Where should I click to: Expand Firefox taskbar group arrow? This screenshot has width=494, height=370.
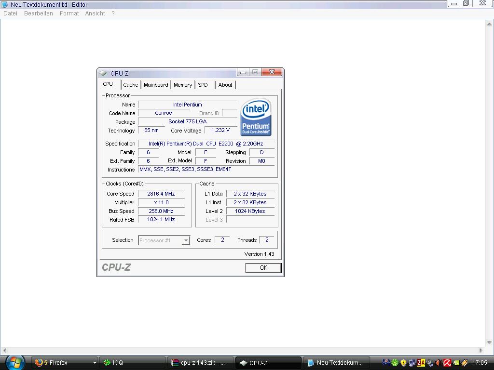pyautogui.click(x=94, y=363)
